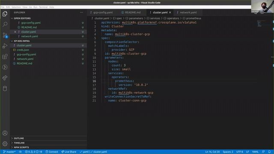Click the 'size: small' line

point(121,69)
